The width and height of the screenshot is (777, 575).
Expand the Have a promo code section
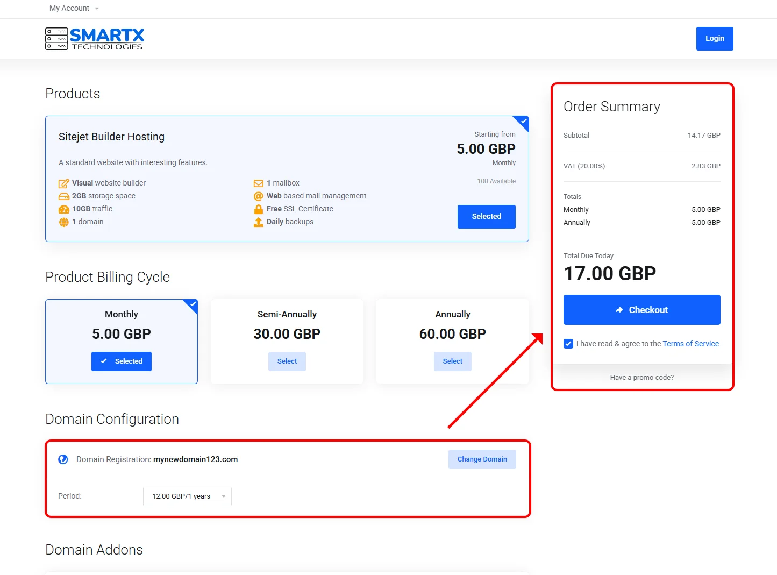click(x=641, y=378)
